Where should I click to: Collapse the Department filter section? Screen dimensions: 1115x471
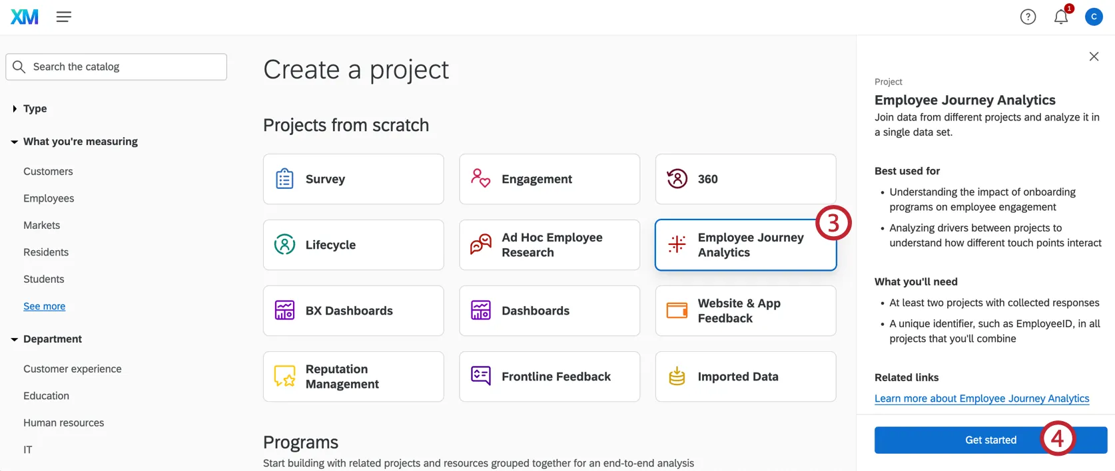coord(15,339)
